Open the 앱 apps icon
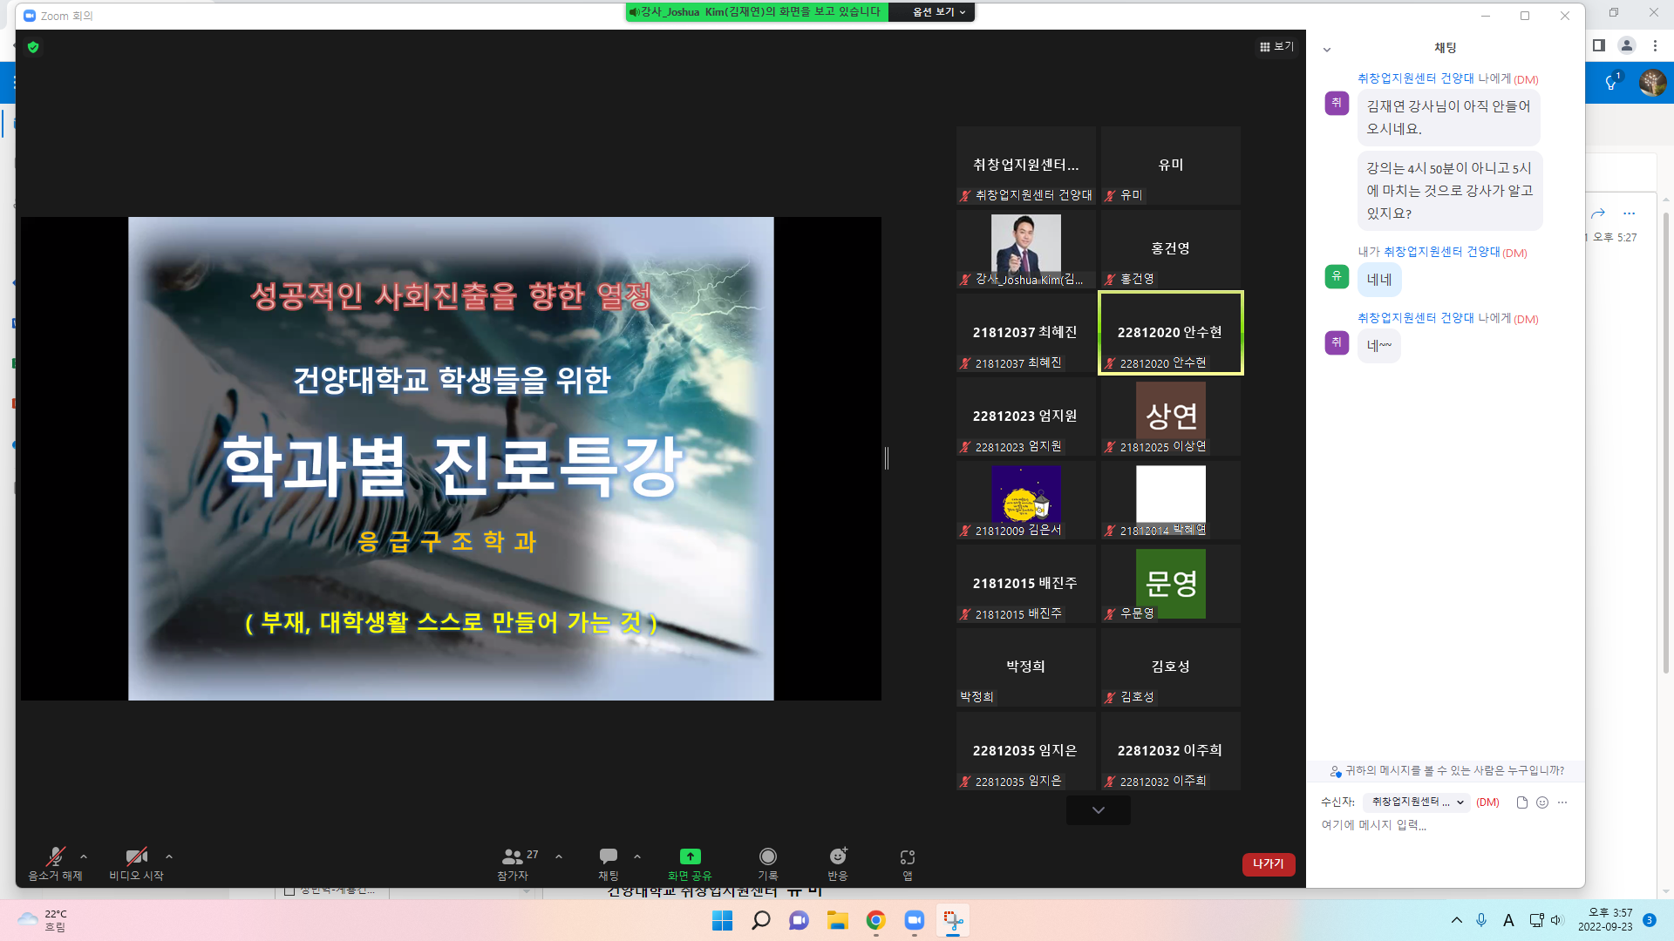The height and width of the screenshot is (941, 1674). pyautogui.click(x=907, y=857)
